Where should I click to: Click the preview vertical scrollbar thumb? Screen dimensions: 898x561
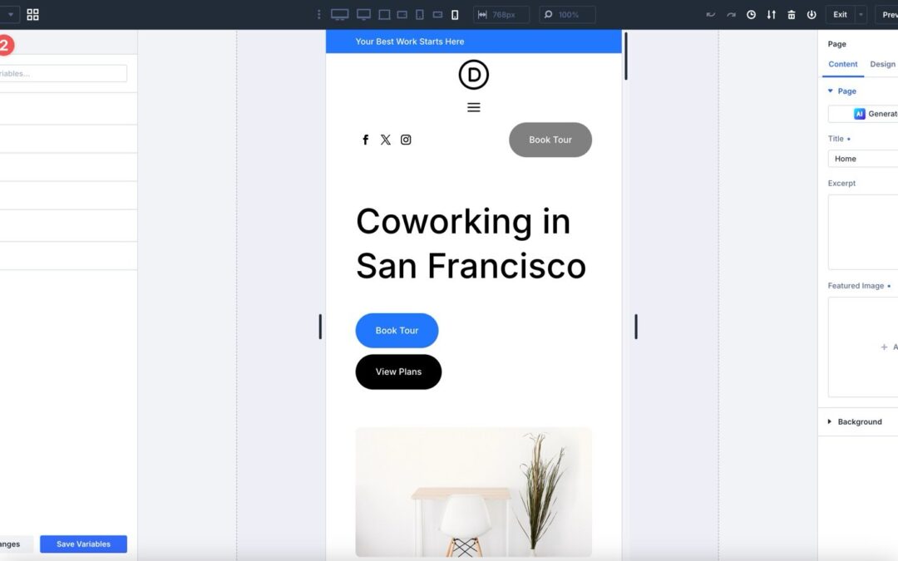click(626, 57)
